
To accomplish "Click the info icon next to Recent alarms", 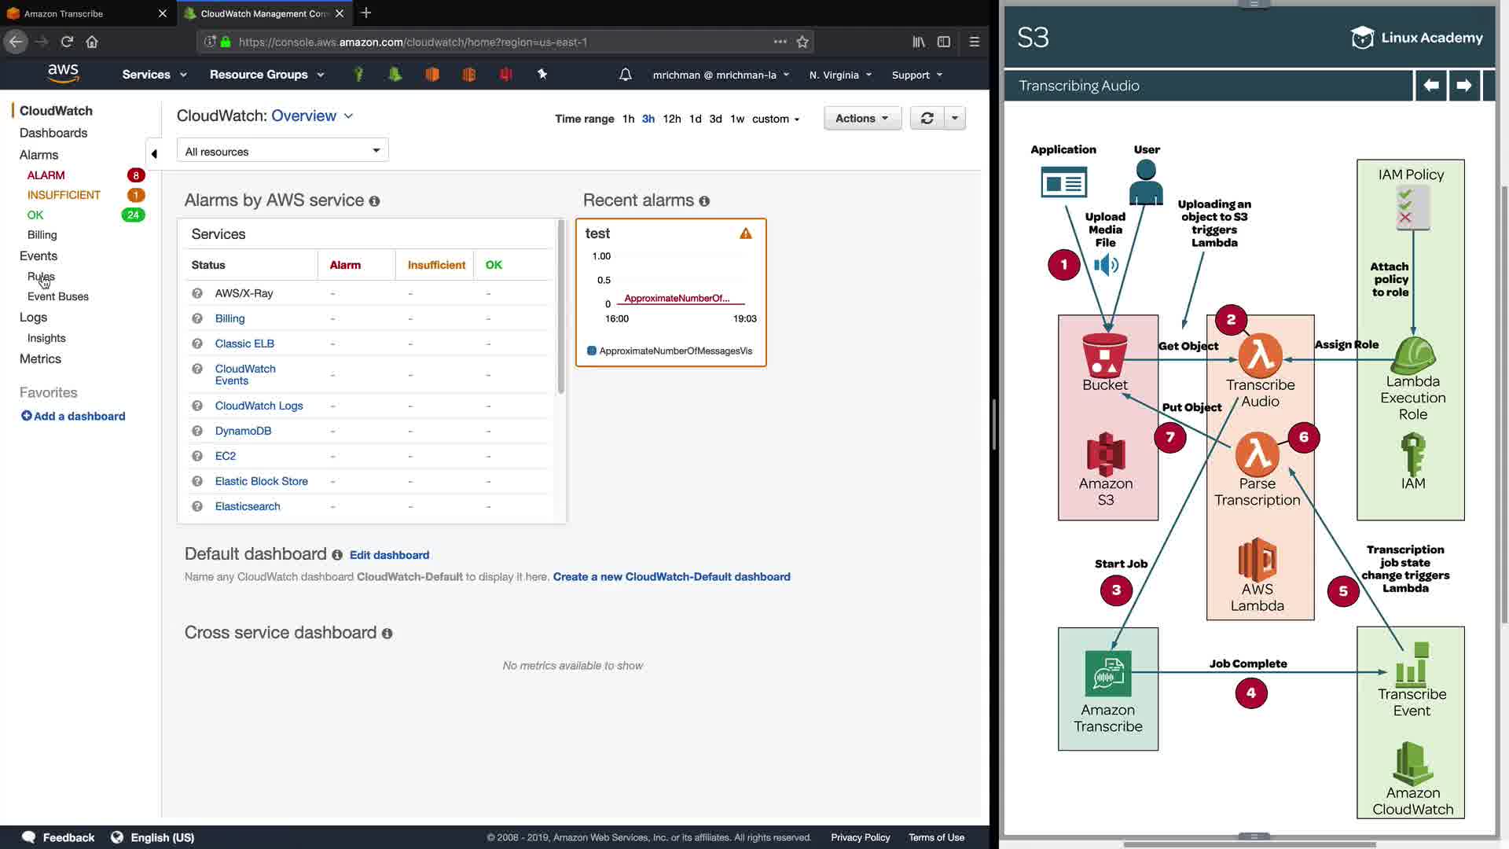I will point(704,201).
